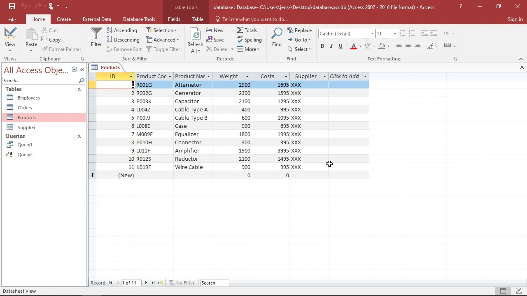
Task: Apply Italic formatting
Action: 331,46
